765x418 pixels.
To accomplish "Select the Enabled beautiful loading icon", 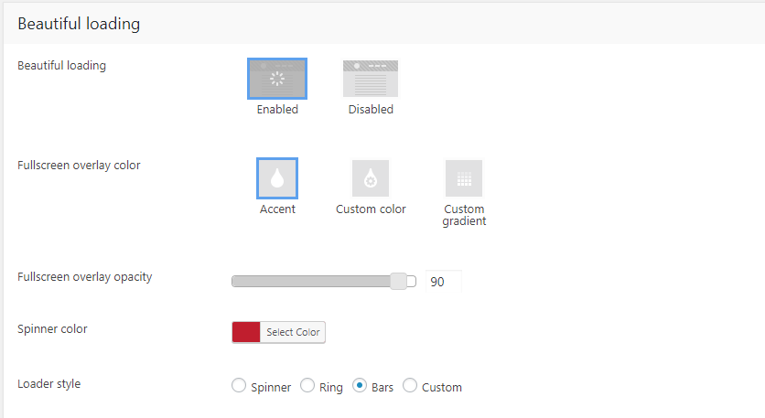I will [x=277, y=79].
